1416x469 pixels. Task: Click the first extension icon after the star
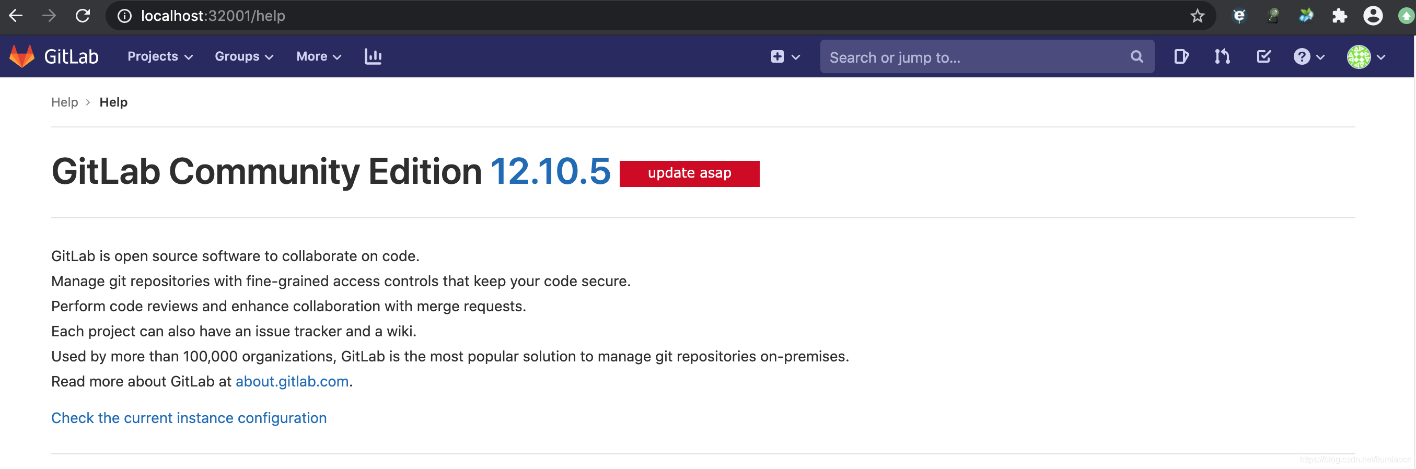pos(1239,16)
